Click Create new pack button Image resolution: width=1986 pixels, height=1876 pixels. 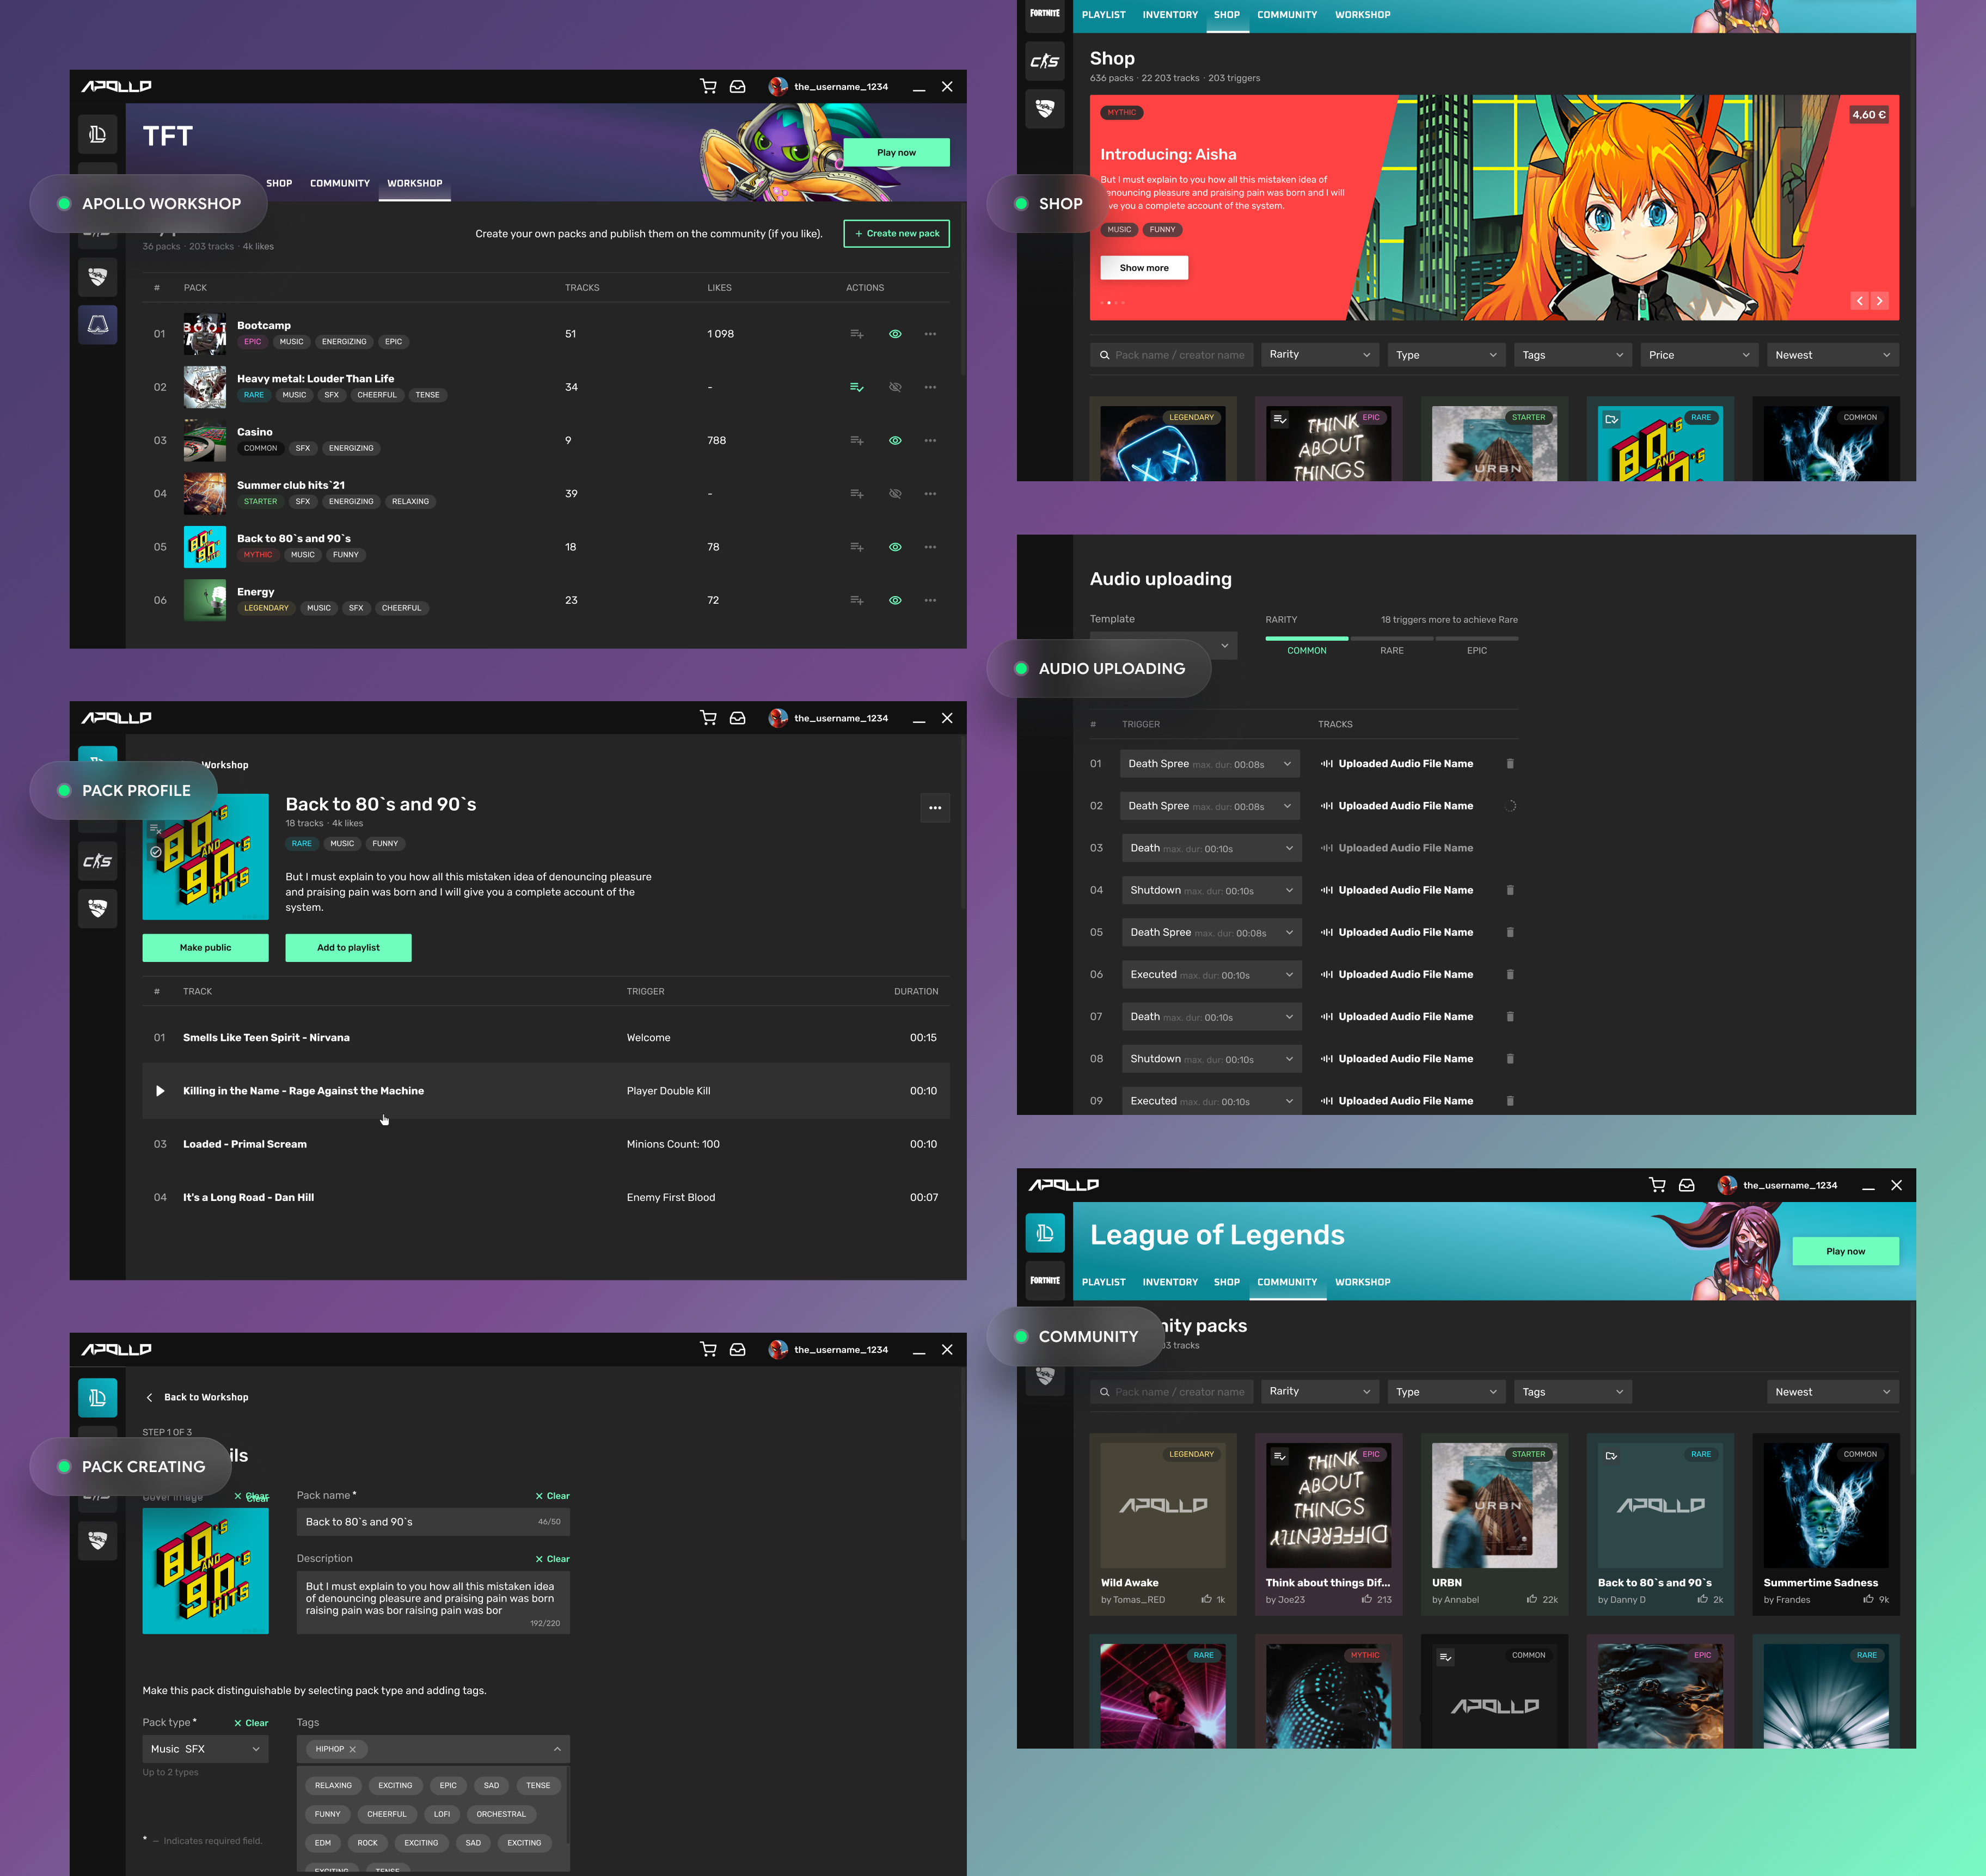point(897,234)
